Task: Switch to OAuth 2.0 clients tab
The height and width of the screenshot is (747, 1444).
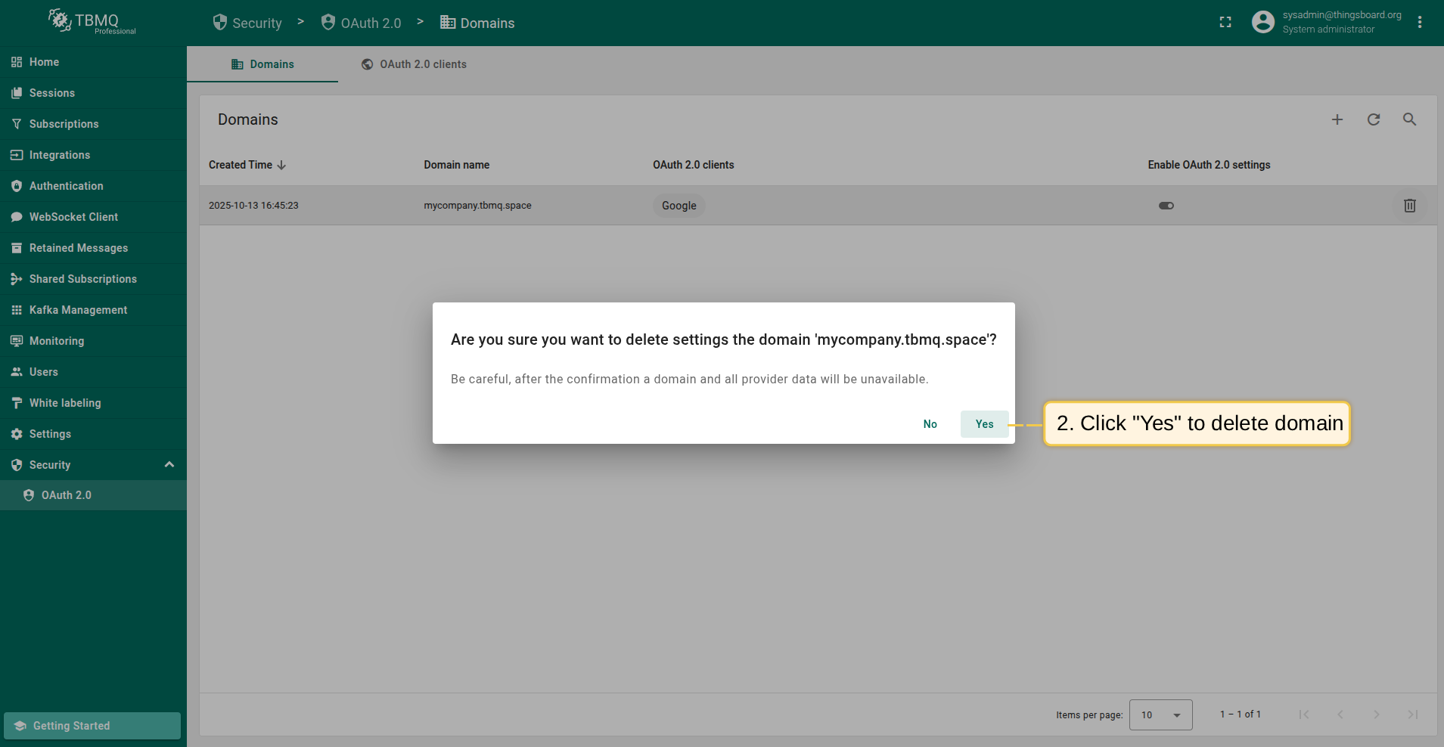Action: pyautogui.click(x=414, y=64)
